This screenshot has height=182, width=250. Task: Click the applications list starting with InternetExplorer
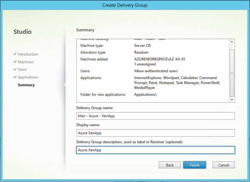click(x=177, y=83)
